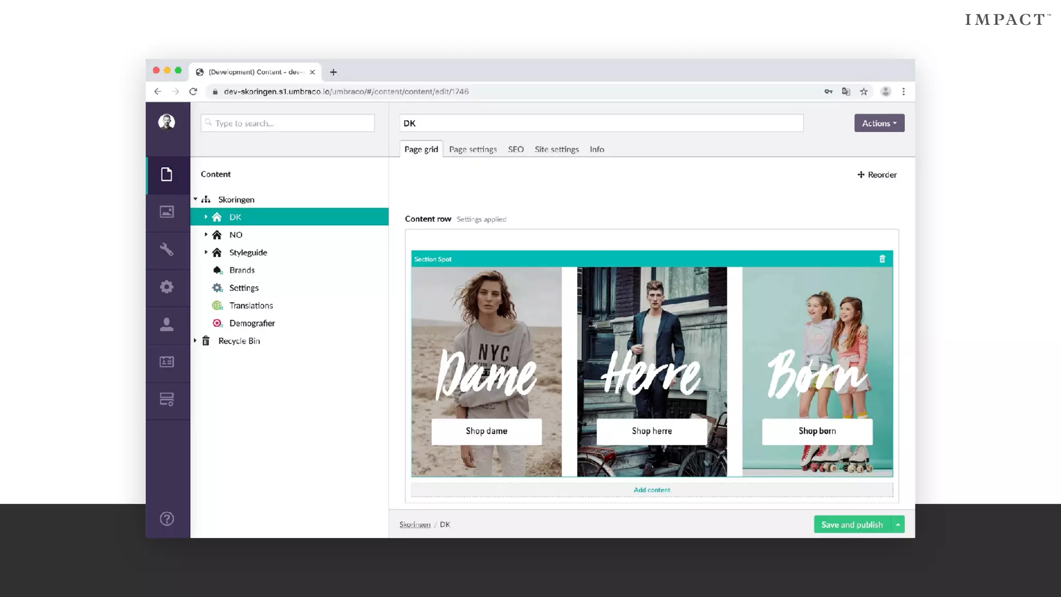1061x597 pixels.
Task: Open the Members section icon
Action: pyautogui.click(x=166, y=362)
